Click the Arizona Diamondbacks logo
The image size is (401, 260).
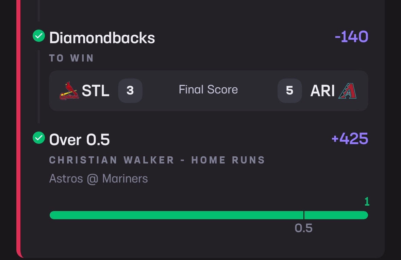coord(347,91)
